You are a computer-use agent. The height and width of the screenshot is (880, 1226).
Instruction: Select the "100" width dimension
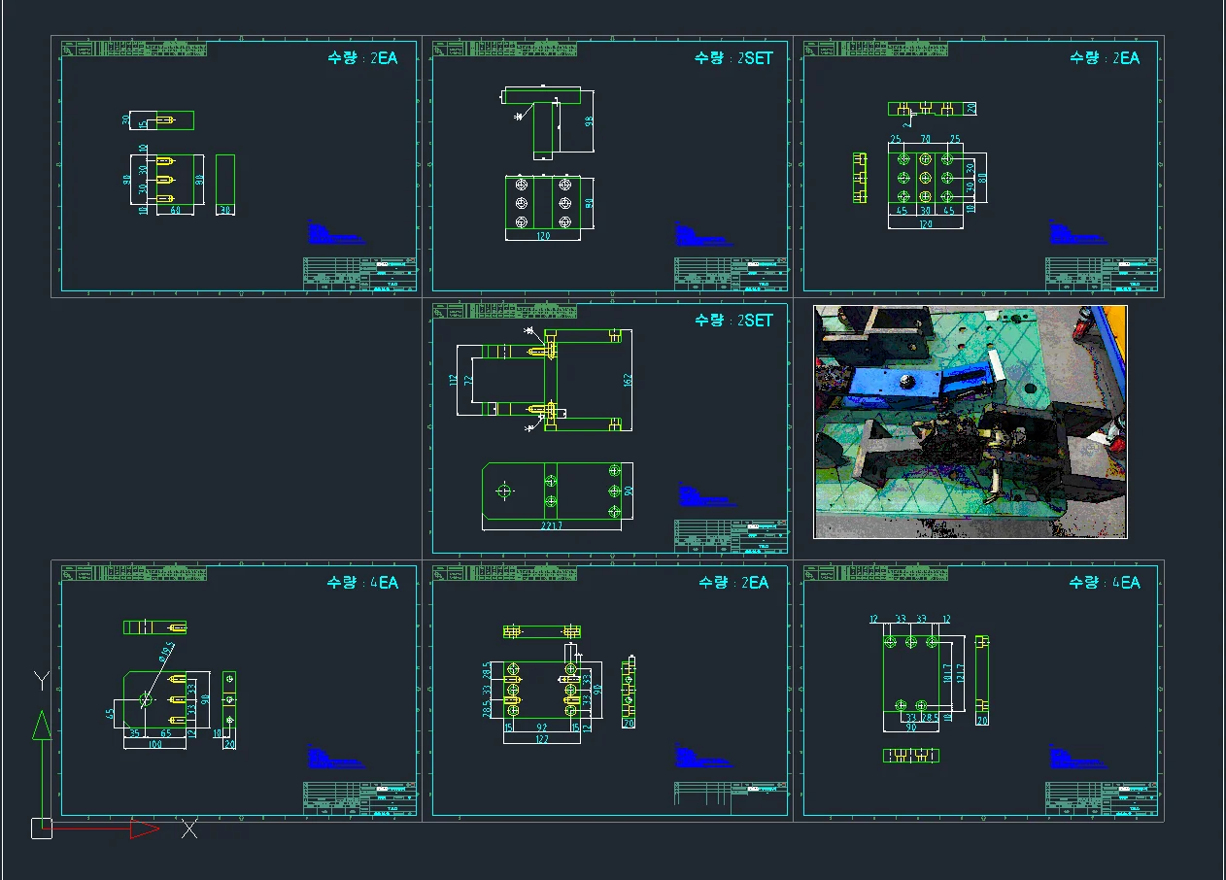(155, 744)
